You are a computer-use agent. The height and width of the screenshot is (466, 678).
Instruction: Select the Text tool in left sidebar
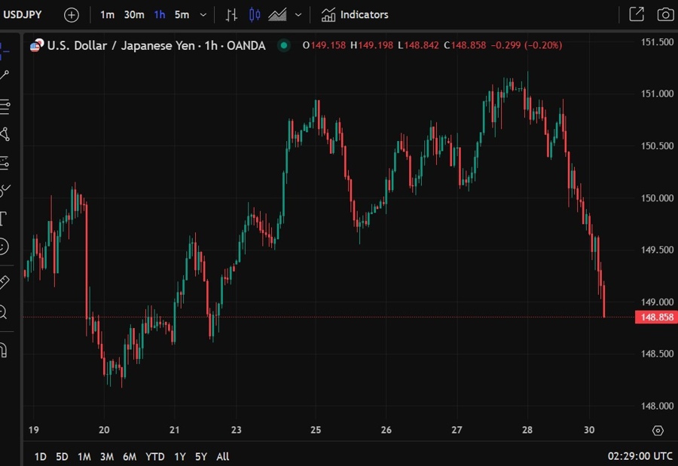coord(4,219)
